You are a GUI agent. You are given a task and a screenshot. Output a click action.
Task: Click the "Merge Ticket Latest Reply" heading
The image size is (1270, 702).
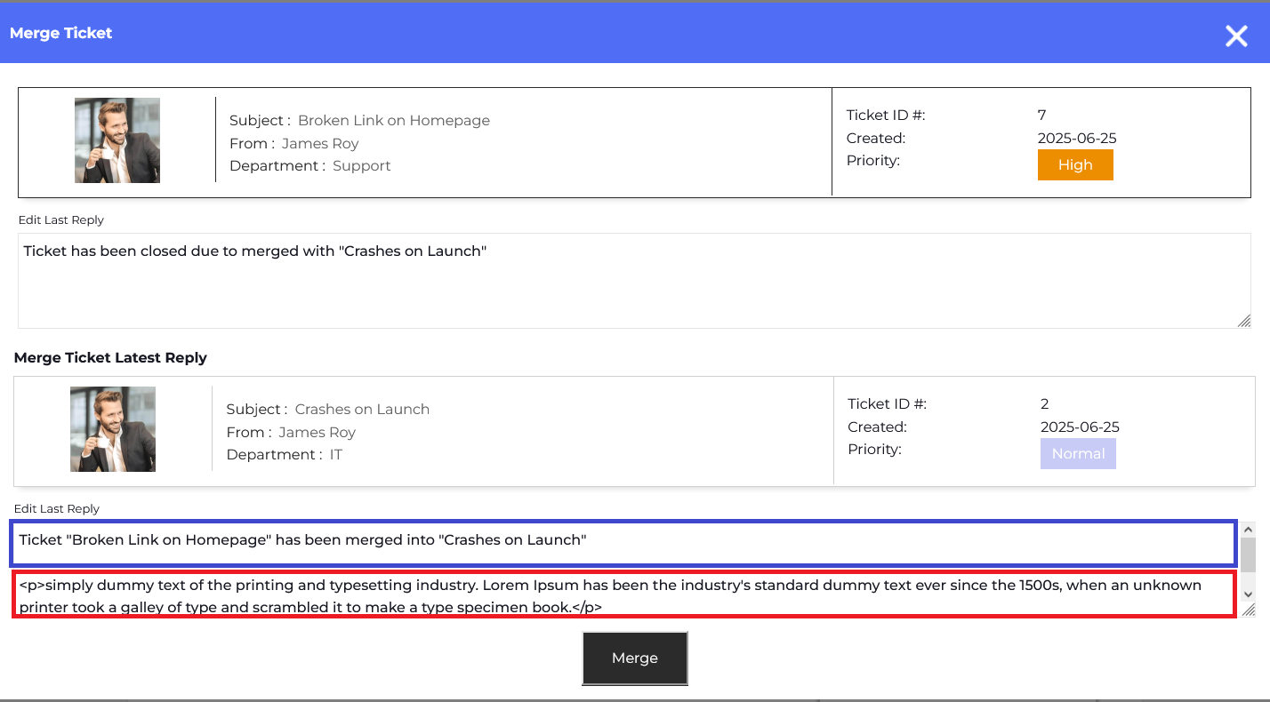point(110,358)
